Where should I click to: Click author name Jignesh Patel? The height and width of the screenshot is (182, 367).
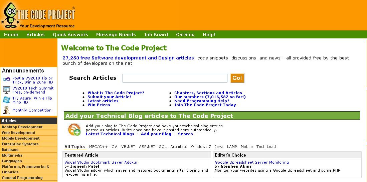click(85, 166)
